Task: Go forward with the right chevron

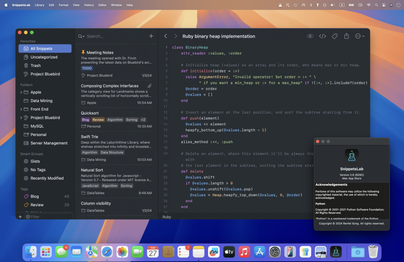Action: (176, 36)
